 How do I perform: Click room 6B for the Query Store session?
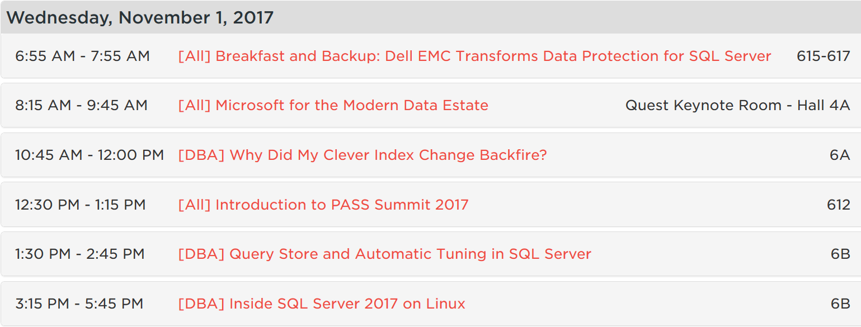point(840,254)
